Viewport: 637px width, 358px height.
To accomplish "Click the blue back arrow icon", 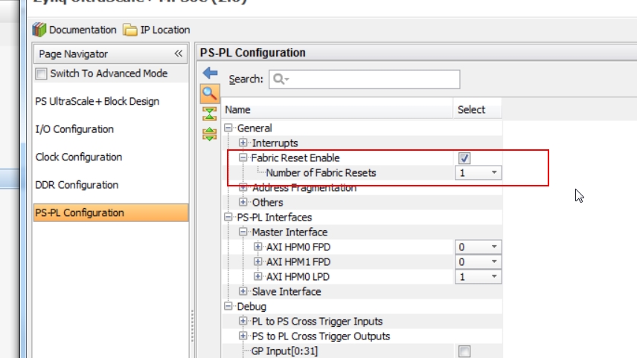I will click(x=210, y=74).
